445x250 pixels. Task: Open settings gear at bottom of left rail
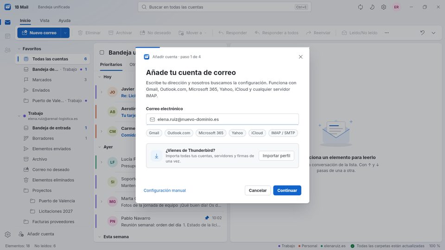[8, 234]
